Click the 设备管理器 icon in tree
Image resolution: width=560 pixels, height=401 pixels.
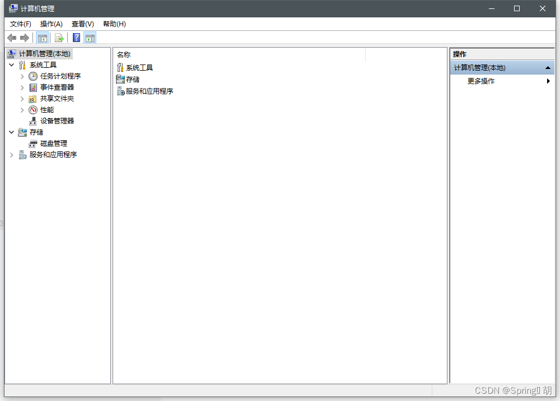(33, 121)
